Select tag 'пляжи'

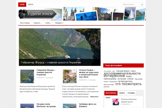(106, 82)
